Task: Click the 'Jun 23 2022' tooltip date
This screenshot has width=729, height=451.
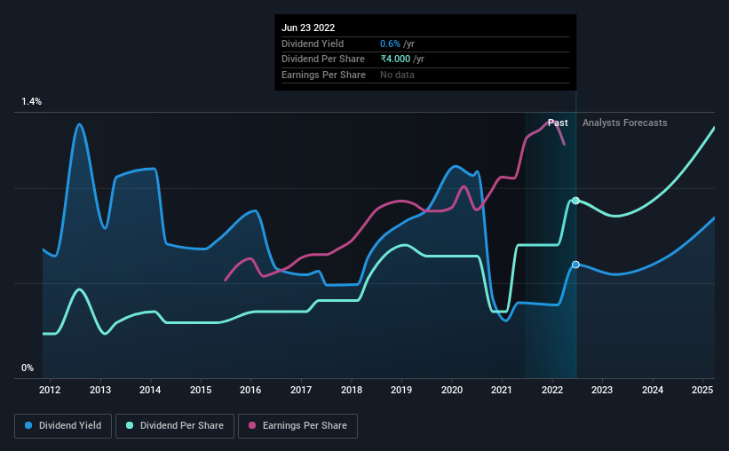Action: (x=308, y=28)
